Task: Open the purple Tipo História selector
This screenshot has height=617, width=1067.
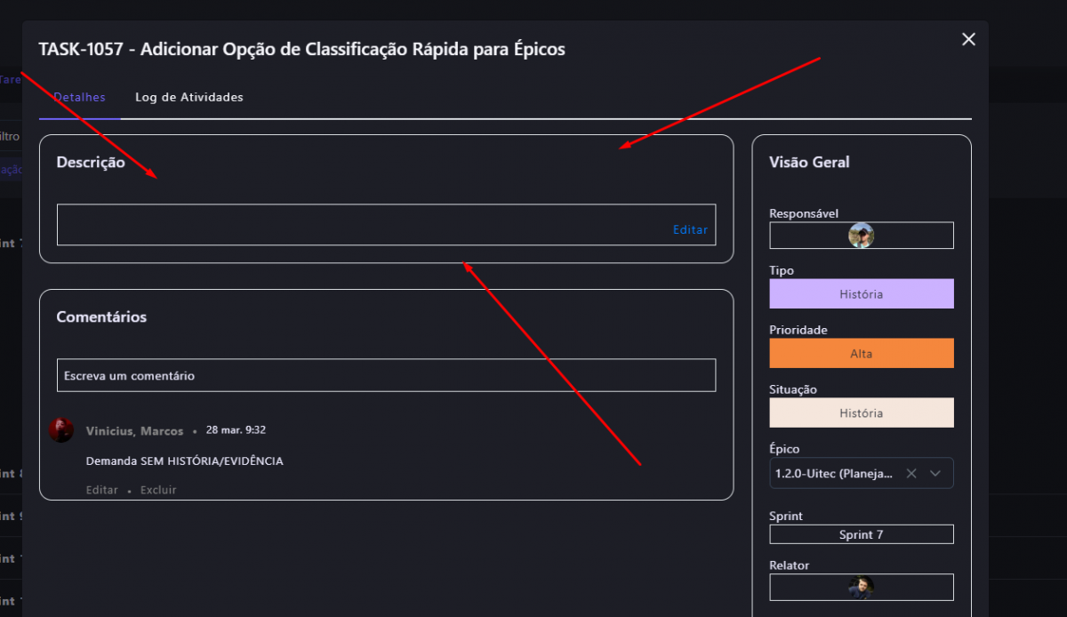Action: [861, 294]
